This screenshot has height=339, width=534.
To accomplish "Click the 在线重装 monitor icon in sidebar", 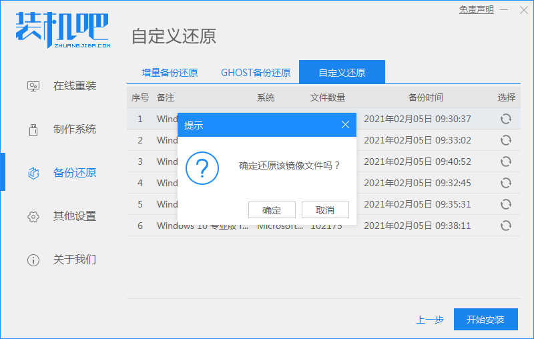I will [x=33, y=86].
